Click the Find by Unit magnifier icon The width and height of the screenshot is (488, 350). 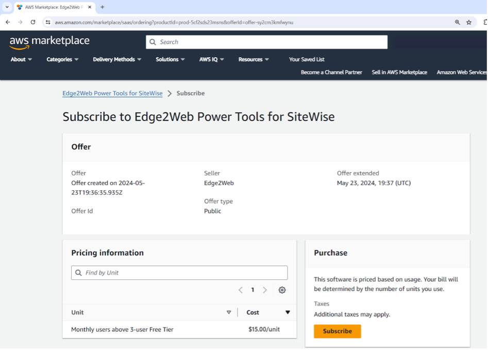[78, 272]
